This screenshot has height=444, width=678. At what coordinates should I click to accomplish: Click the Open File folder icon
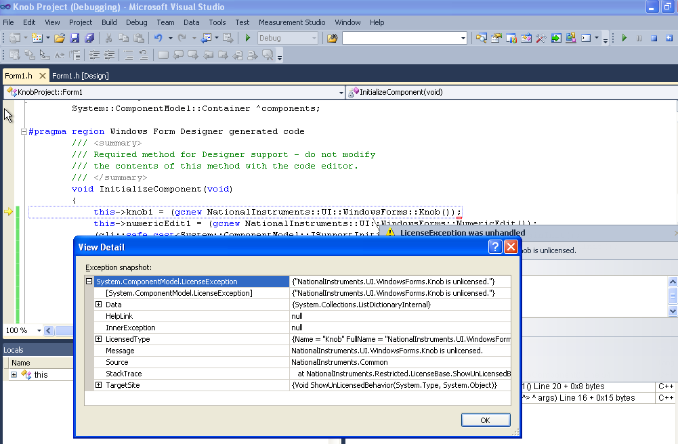click(x=60, y=39)
